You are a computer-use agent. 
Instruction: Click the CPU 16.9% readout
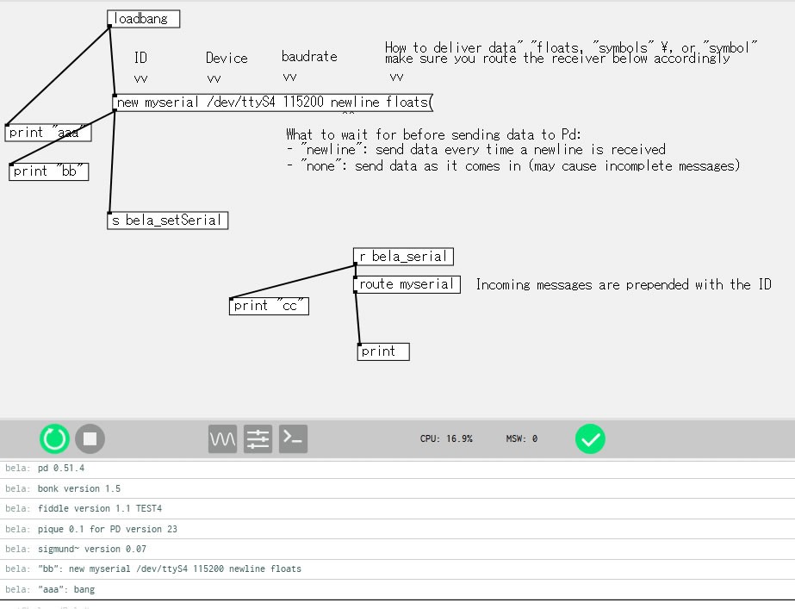[x=446, y=439]
